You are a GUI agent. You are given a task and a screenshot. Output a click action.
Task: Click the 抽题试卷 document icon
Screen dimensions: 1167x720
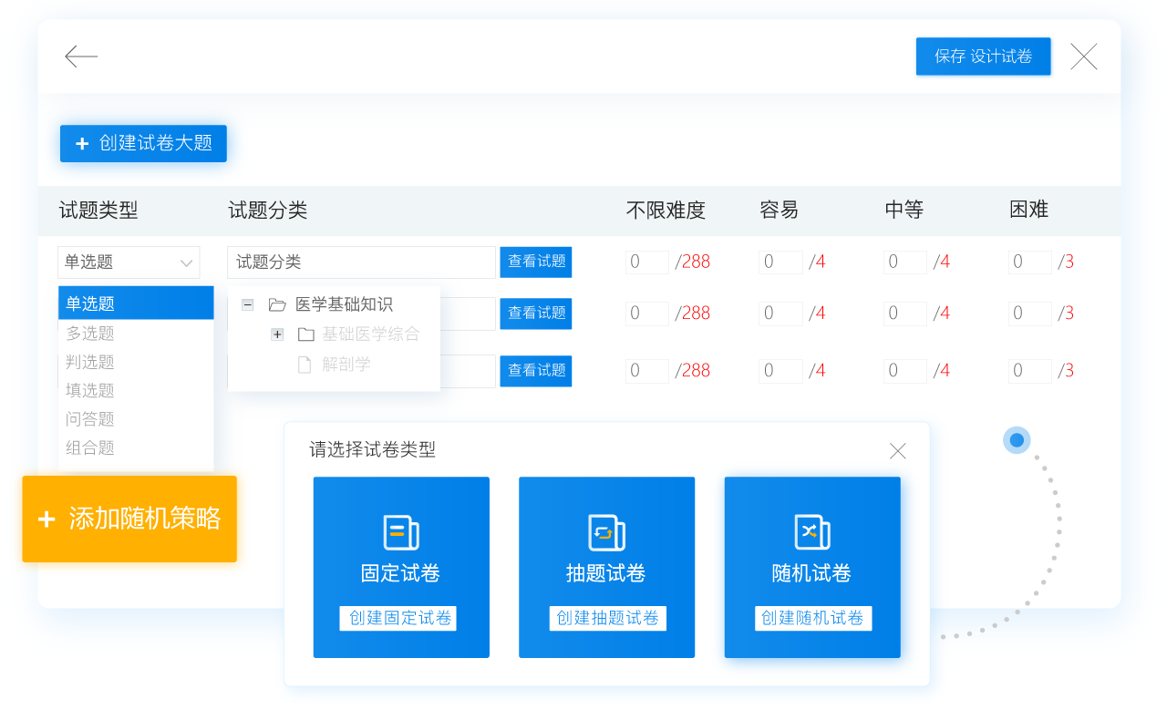tap(606, 532)
